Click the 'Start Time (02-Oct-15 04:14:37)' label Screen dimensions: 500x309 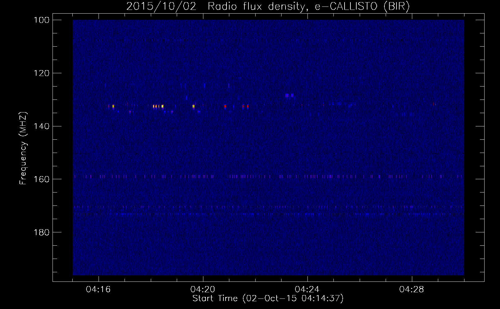[x=268, y=298]
